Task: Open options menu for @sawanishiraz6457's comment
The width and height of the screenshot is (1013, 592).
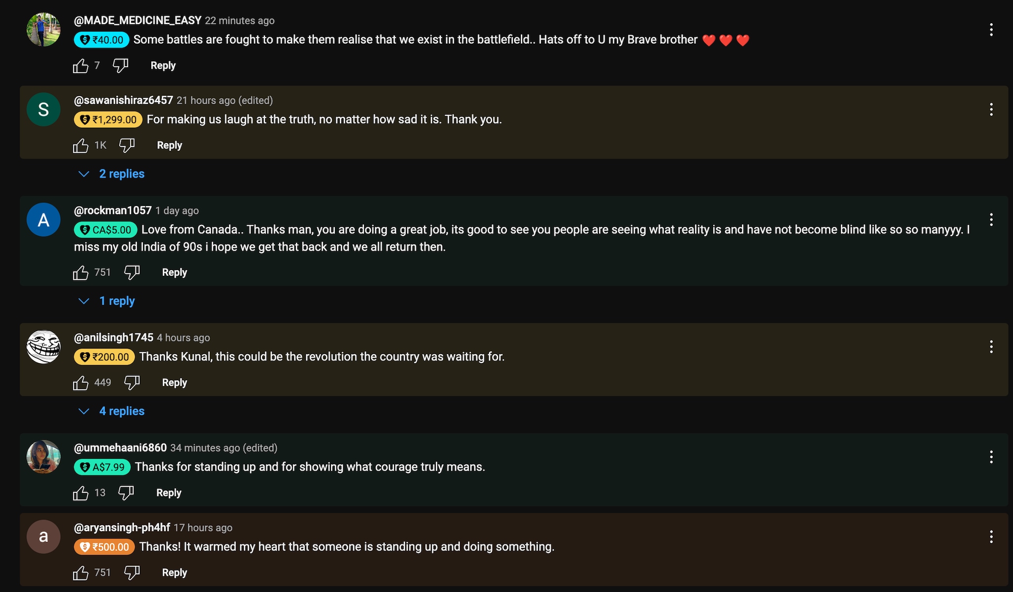Action: coord(991,109)
